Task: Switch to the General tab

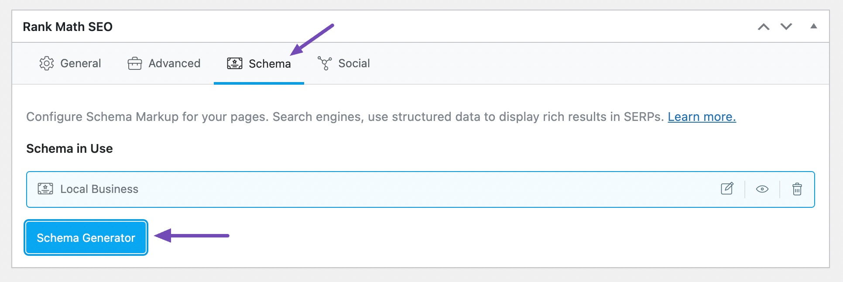Action: 81,63
